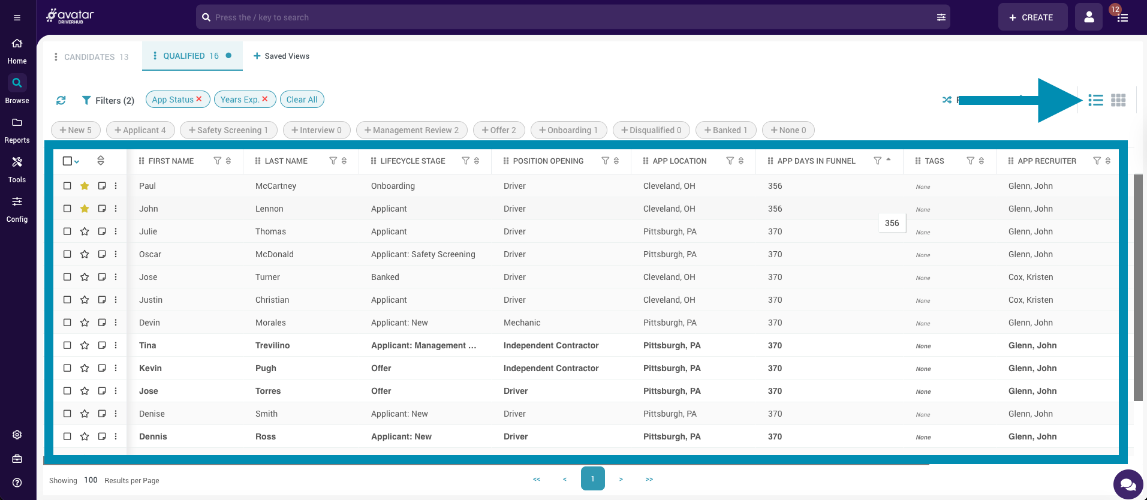The height and width of the screenshot is (500, 1147).
Task: Select the checkbox for Dennis Ross
Action: (x=67, y=436)
